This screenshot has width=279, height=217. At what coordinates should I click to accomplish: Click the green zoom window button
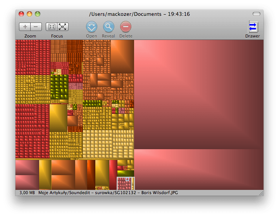coord(38,14)
